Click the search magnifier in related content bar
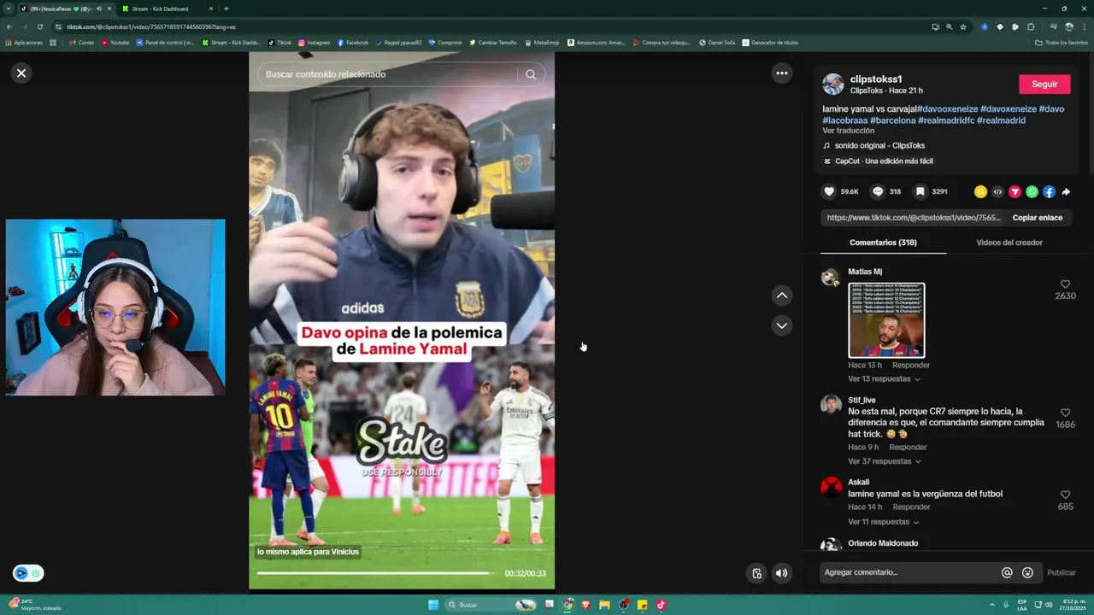This screenshot has width=1094, height=615. click(x=531, y=74)
